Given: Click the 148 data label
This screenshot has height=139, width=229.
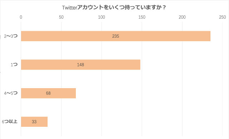Looking at the screenshot, I should (81, 64).
